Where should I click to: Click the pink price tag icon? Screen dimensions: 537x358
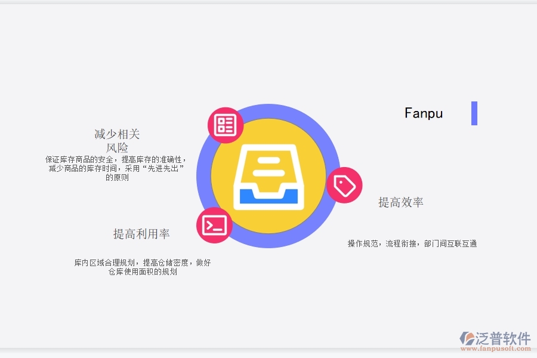pos(345,185)
